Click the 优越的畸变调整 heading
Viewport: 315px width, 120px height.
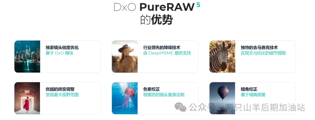60,89
